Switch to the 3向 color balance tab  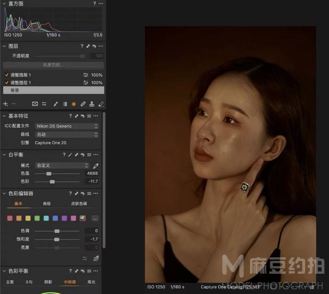29,282
